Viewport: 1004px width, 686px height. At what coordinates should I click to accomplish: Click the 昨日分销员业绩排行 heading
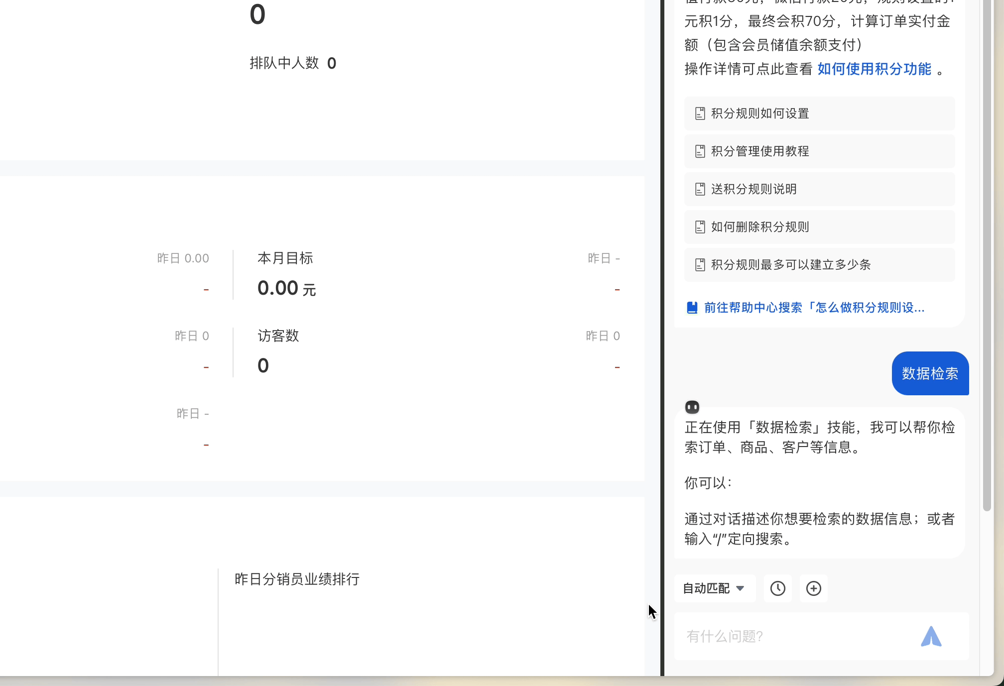tap(297, 579)
